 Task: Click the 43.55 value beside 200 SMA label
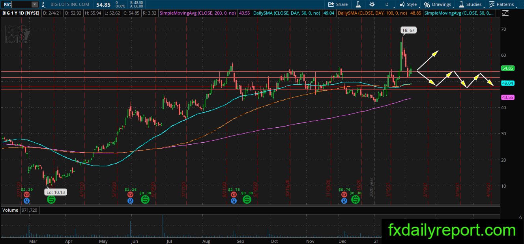(x=245, y=13)
